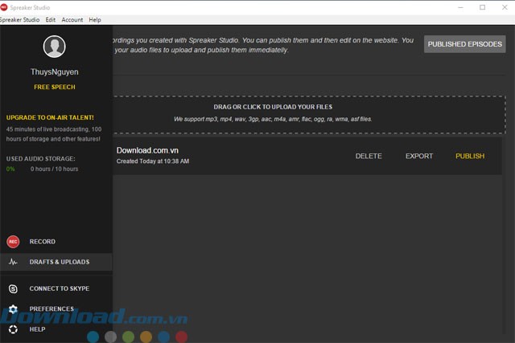
Task: Click the Preferences gear icon
Action: coord(13,308)
